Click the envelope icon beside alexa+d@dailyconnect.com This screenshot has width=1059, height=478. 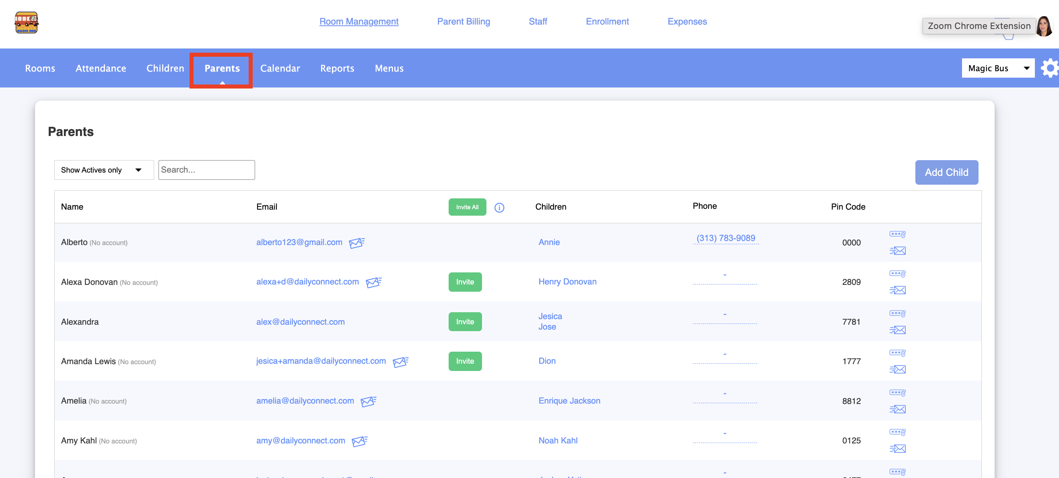coord(373,282)
